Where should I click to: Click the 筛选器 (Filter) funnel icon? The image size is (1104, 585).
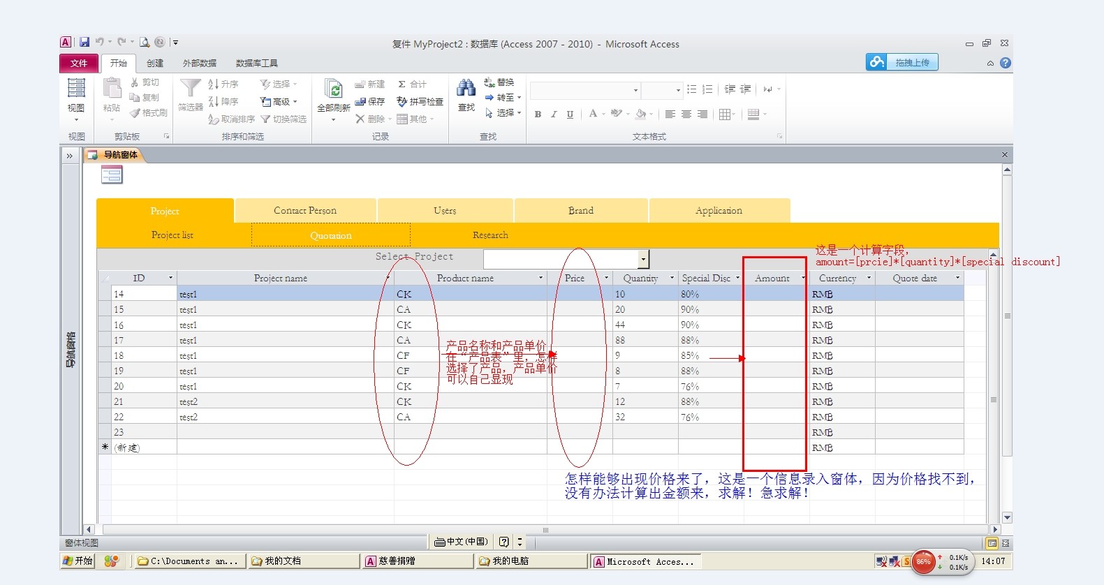coord(190,89)
